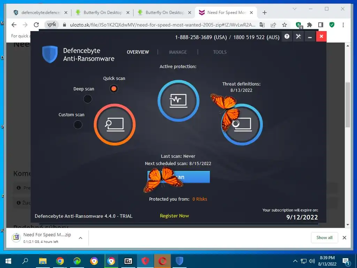Show hidden system tray icons
Viewport: 357px width, 268px height.
click(295, 261)
